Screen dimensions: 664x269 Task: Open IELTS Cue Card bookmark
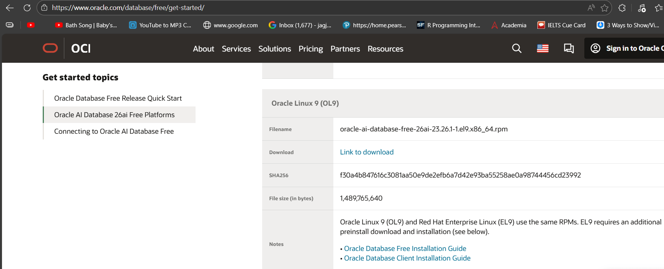point(562,25)
